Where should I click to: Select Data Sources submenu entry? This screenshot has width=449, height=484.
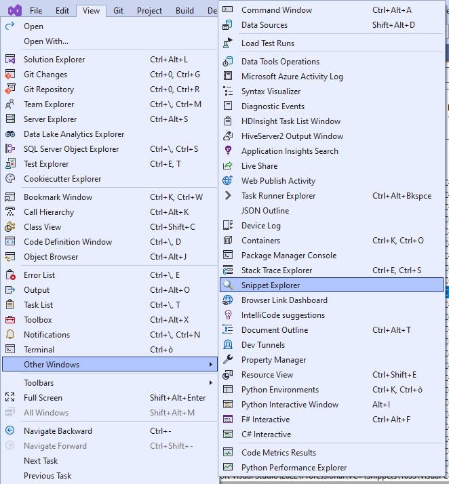[332, 24]
